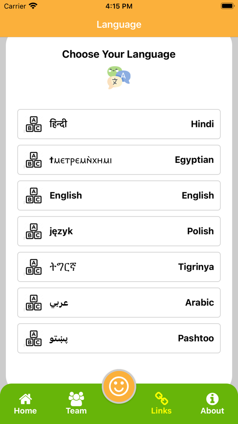Screen dimensions: 238x424
Task: Click the translation speech bubbles icon
Action: pyautogui.click(x=119, y=78)
